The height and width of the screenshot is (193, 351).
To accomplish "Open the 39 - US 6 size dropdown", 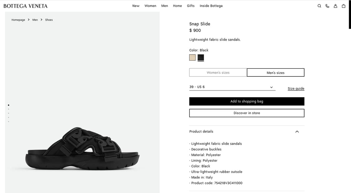I will tap(232, 87).
